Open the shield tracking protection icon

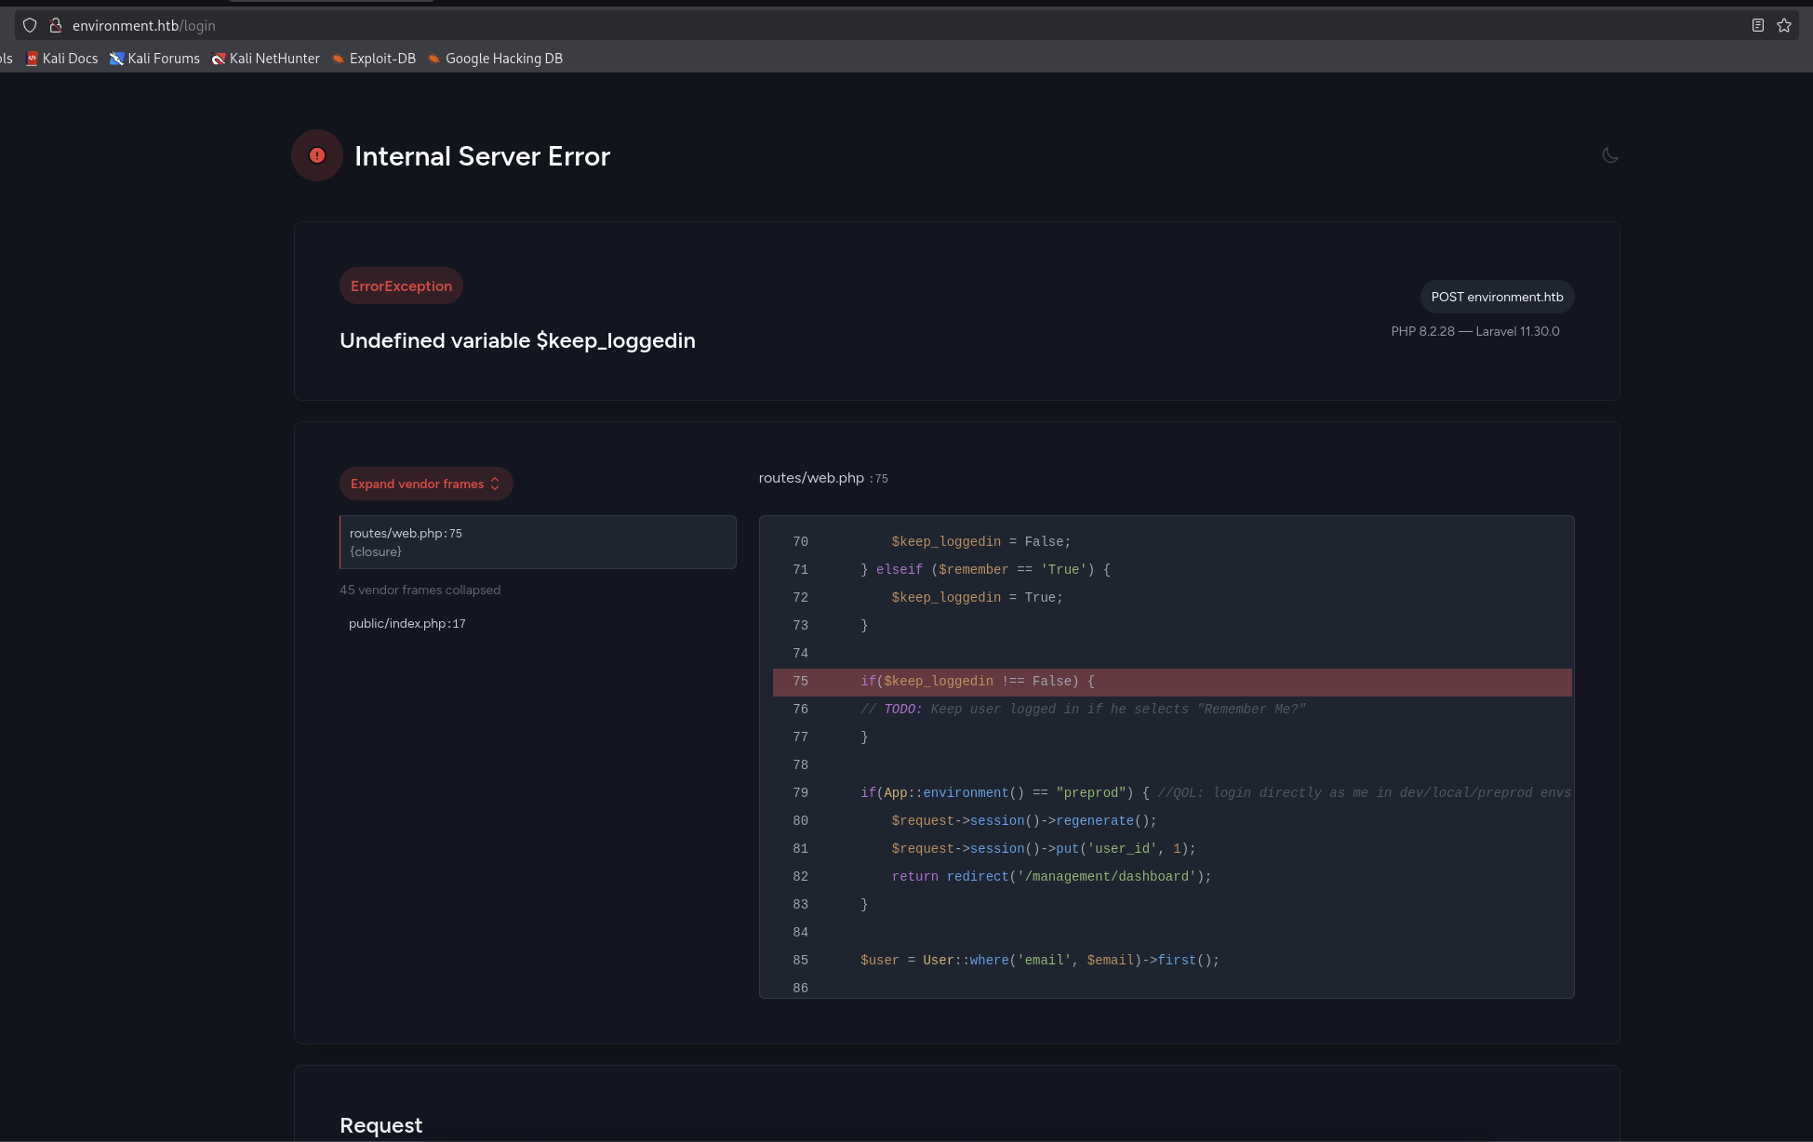(30, 25)
